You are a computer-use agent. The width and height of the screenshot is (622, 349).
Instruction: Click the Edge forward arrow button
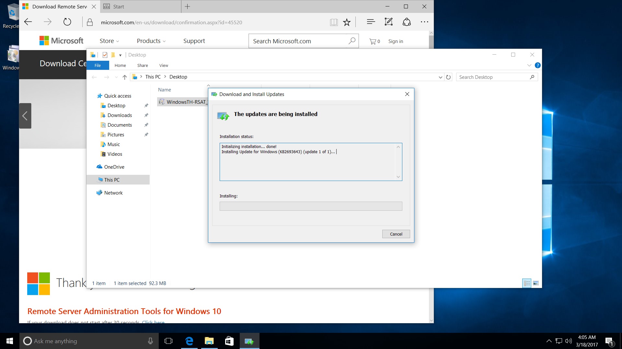click(48, 22)
